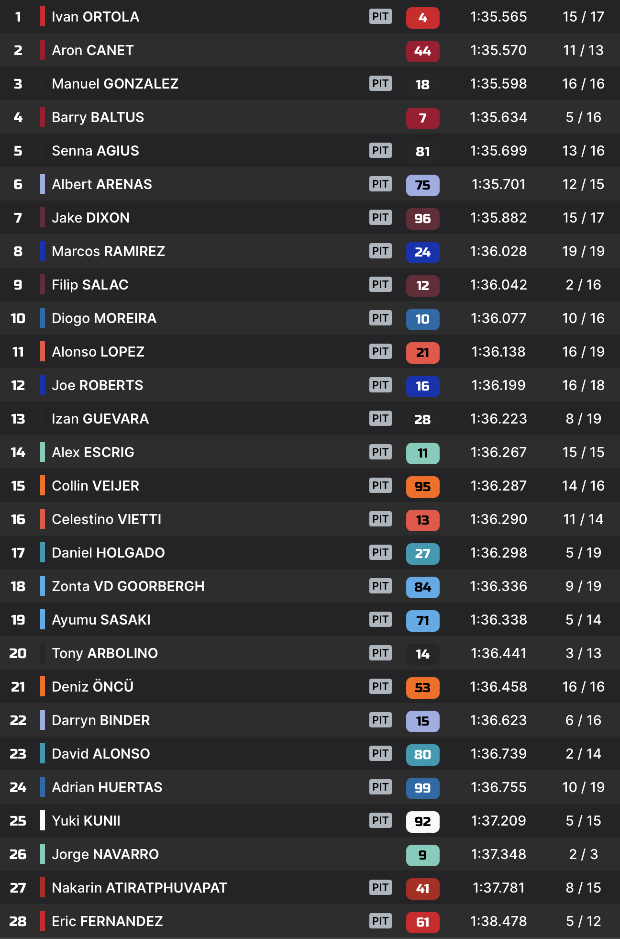Click the PIT indicator for Tony Arbolino
This screenshot has width=620, height=939.
[380, 653]
